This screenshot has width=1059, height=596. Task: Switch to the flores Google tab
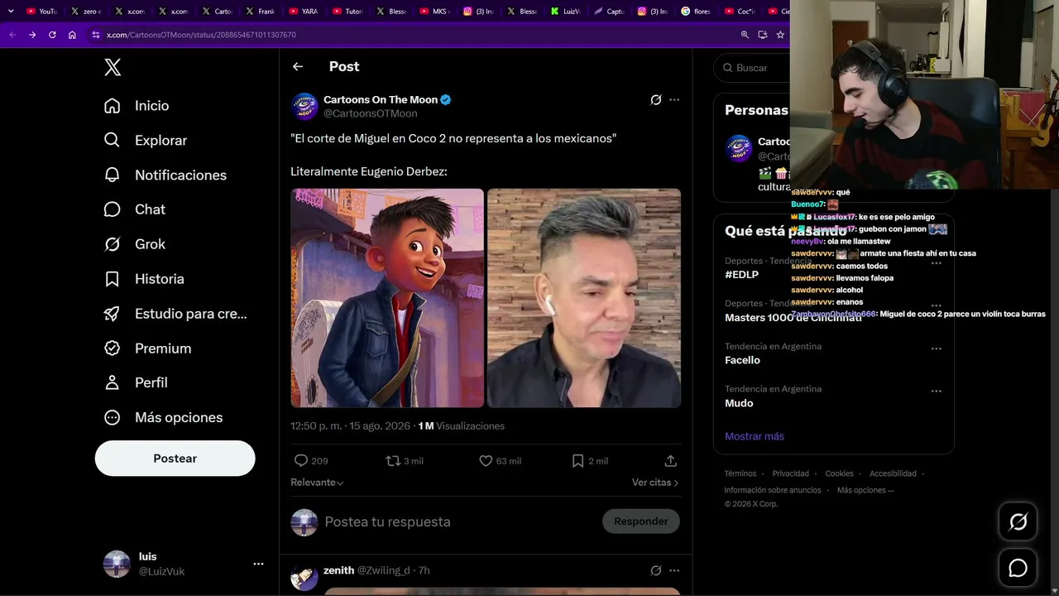(x=696, y=12)
